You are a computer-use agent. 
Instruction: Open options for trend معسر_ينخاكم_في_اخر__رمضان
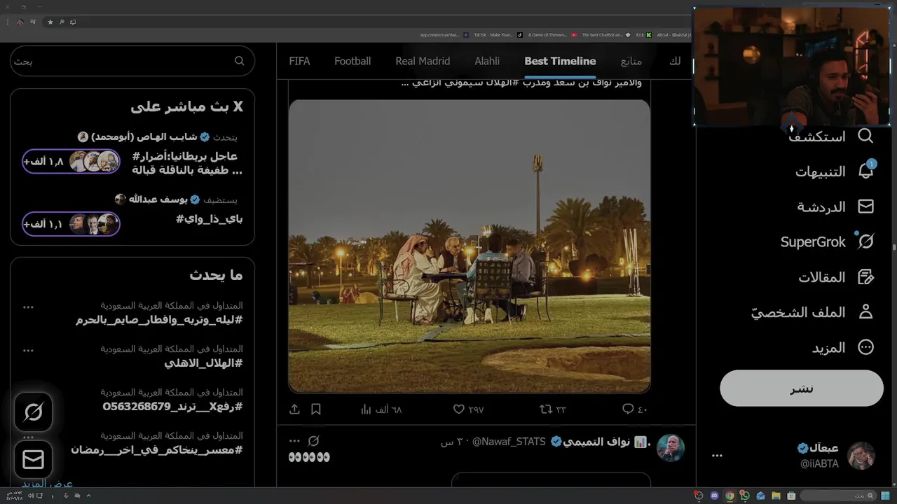(x=28, y=437)
